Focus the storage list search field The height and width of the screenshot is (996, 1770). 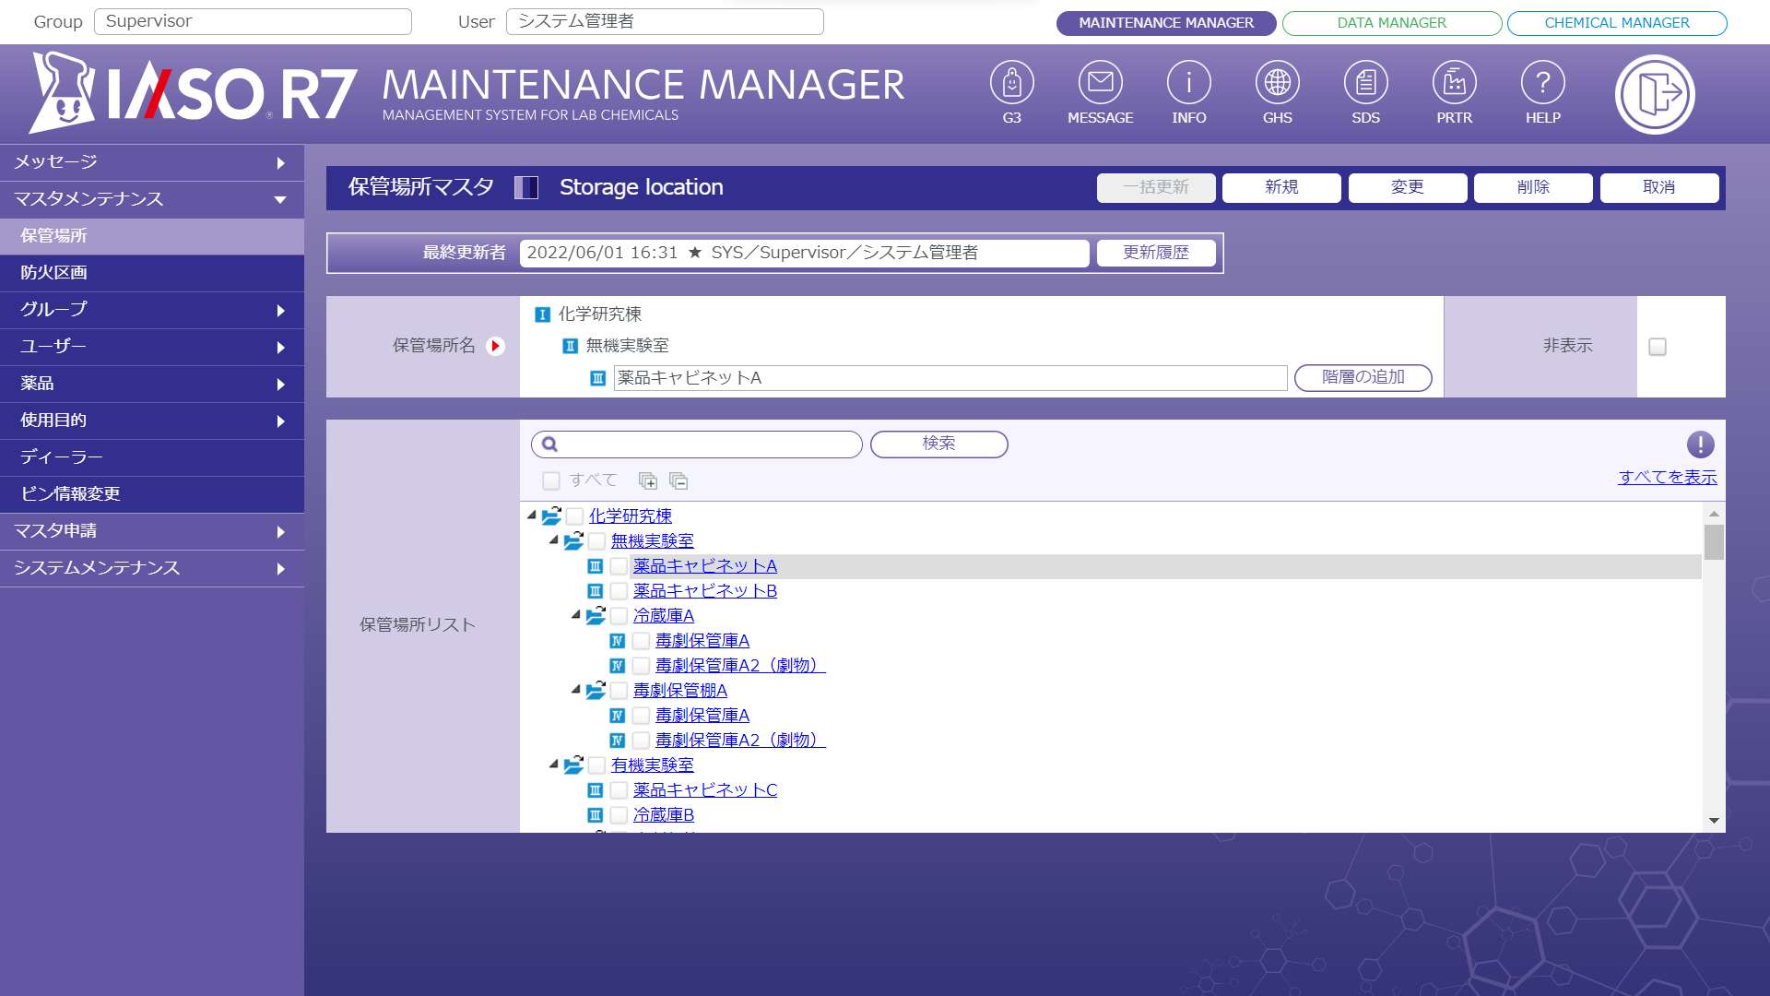click(x=697, y=445)
